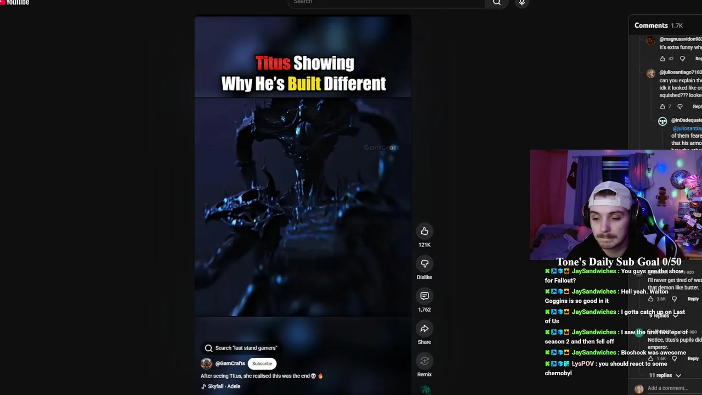Viewport: 702px width, 395px height.
Task: Share this short
Action: coord(424,329)
